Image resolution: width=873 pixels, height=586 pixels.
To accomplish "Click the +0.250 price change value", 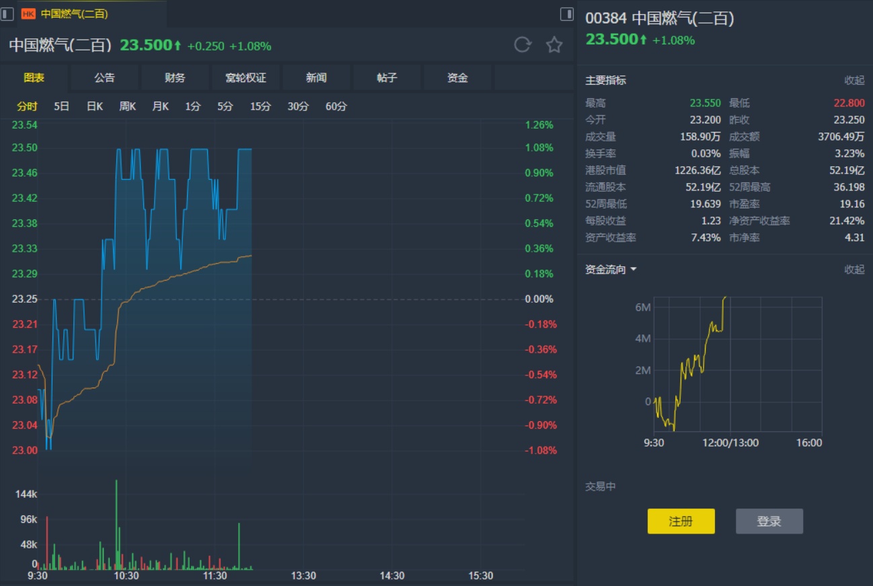I will click(204, 46).
